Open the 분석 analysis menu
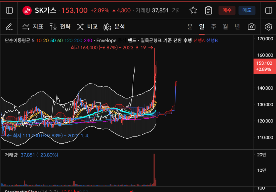276x192 pixels. point(114,27)
